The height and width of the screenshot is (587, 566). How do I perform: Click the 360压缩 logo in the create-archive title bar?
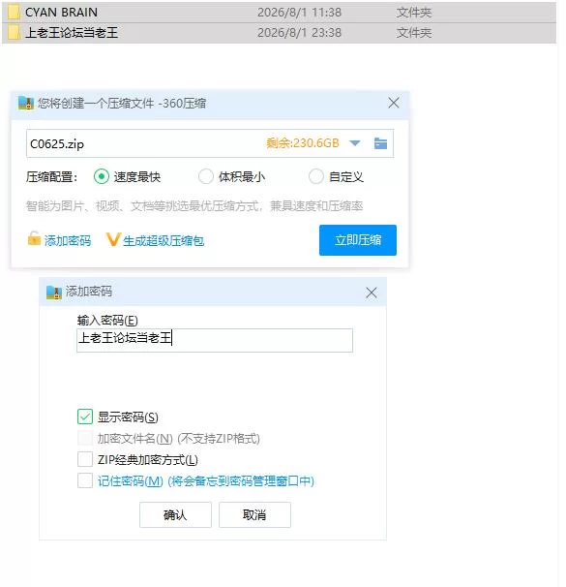(x=26, y=103)
